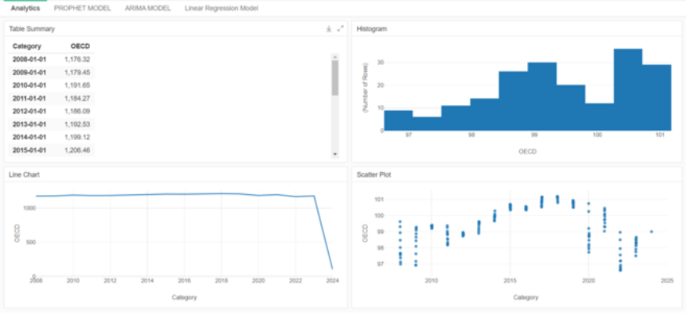
Task: Go to Linear Regression Model tab
Action: pos(221,8)
